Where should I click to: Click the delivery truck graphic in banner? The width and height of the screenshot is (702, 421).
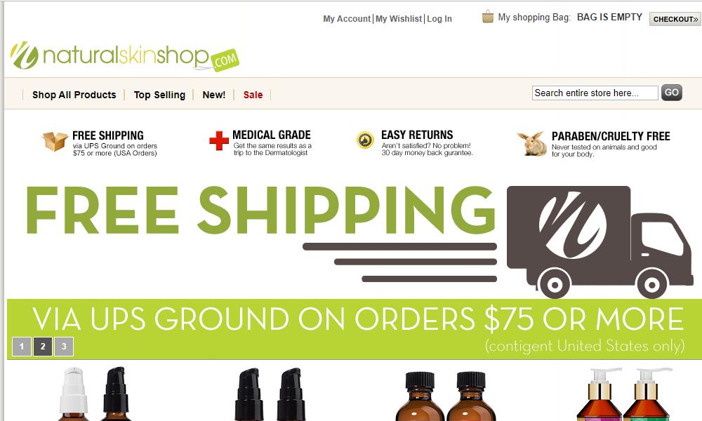[600, 242]
